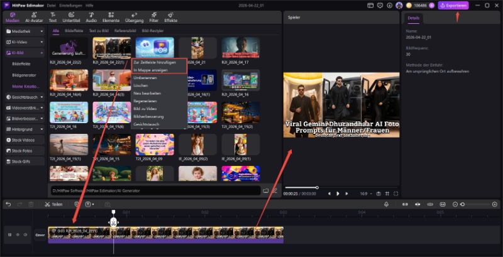Click the Exportieren button
Screen dimensions: 503x257
click(x=453, y=5)
